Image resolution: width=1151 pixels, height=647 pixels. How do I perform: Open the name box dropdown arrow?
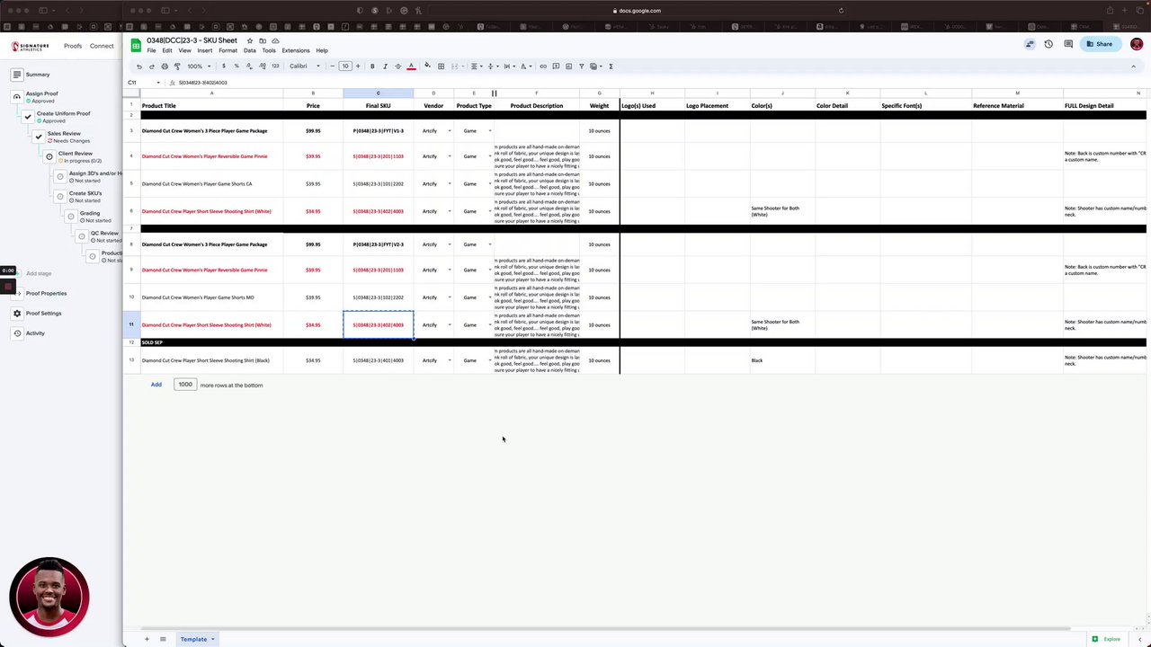158,83
